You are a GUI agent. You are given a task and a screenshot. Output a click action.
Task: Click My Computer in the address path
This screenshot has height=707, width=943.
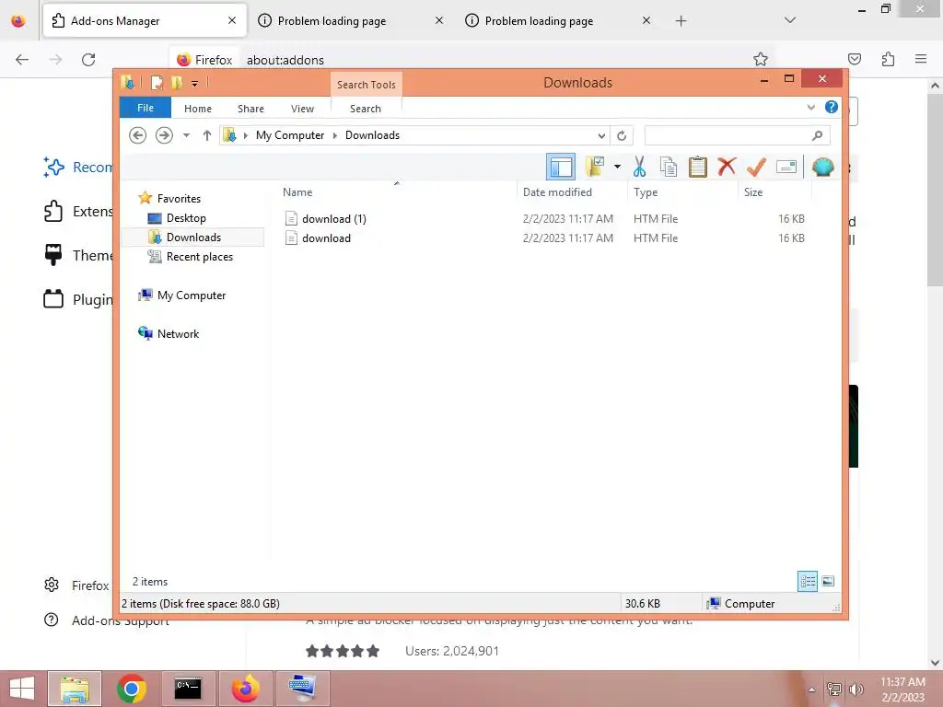pos(290,135)
